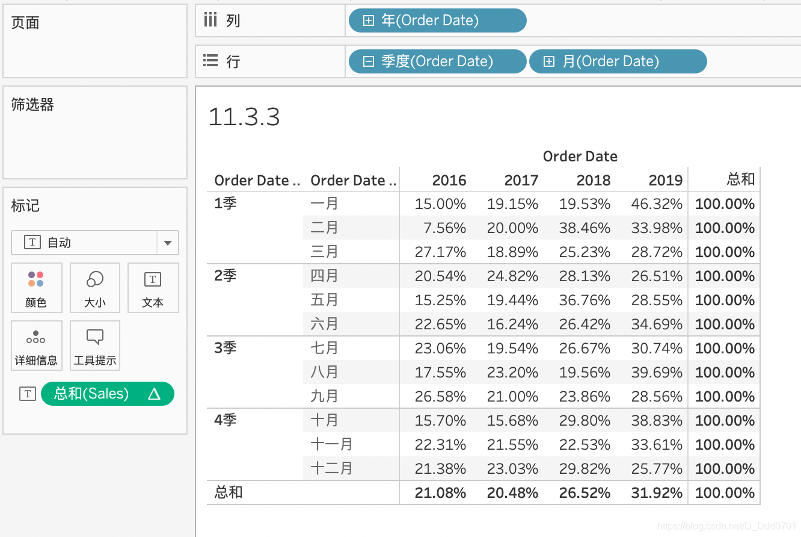The width and height of the screenshot is (801, 537).
Task: Click the text-type icon beside 总和(Sales)
Action: pyautogui.click(x=27, y=394)
